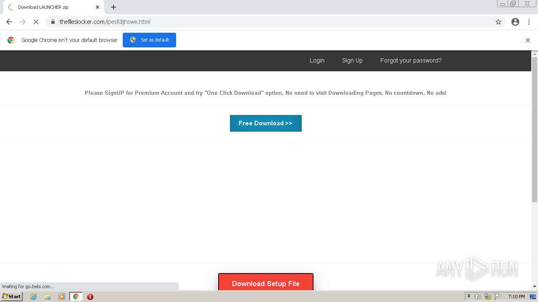Image resolution: width=538 pixels, height=302 pixels.
Task: Open the Windows Start menu
Action: [11, 297]
